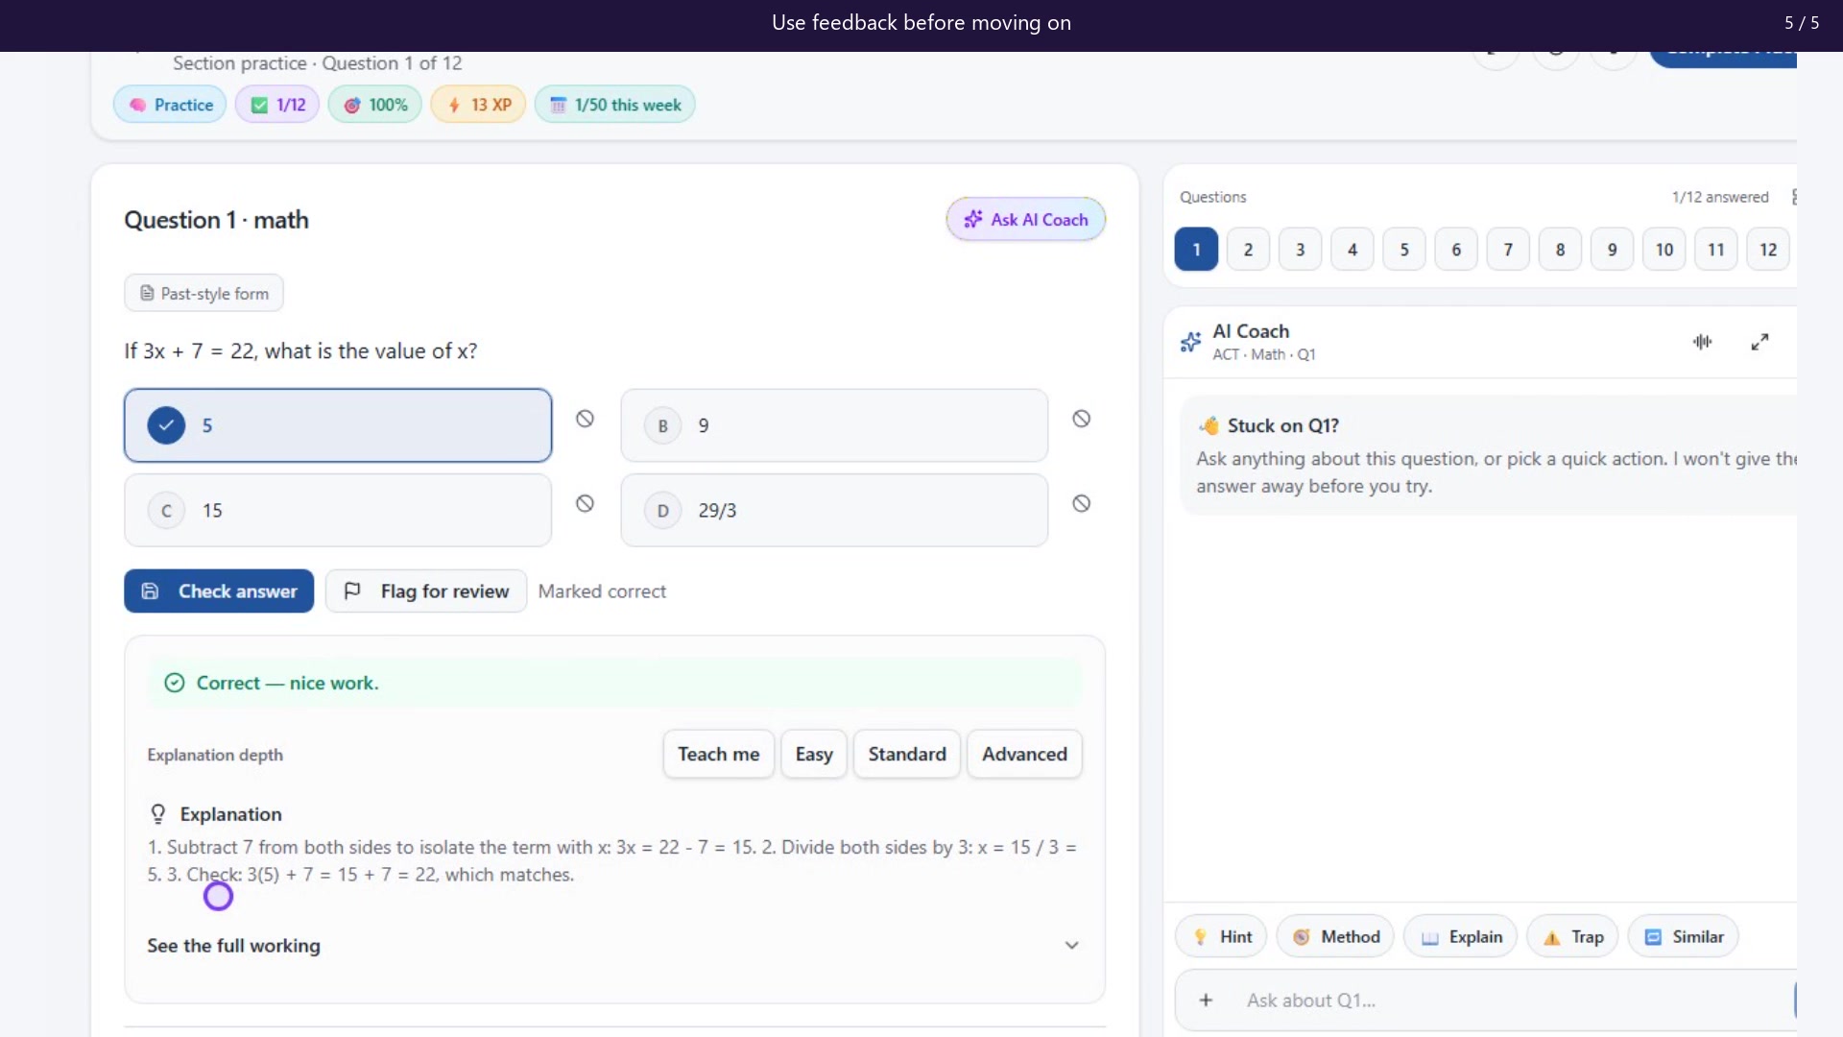Select answer B, 9
This screenshot has width=1843, height=1037.
834,425
